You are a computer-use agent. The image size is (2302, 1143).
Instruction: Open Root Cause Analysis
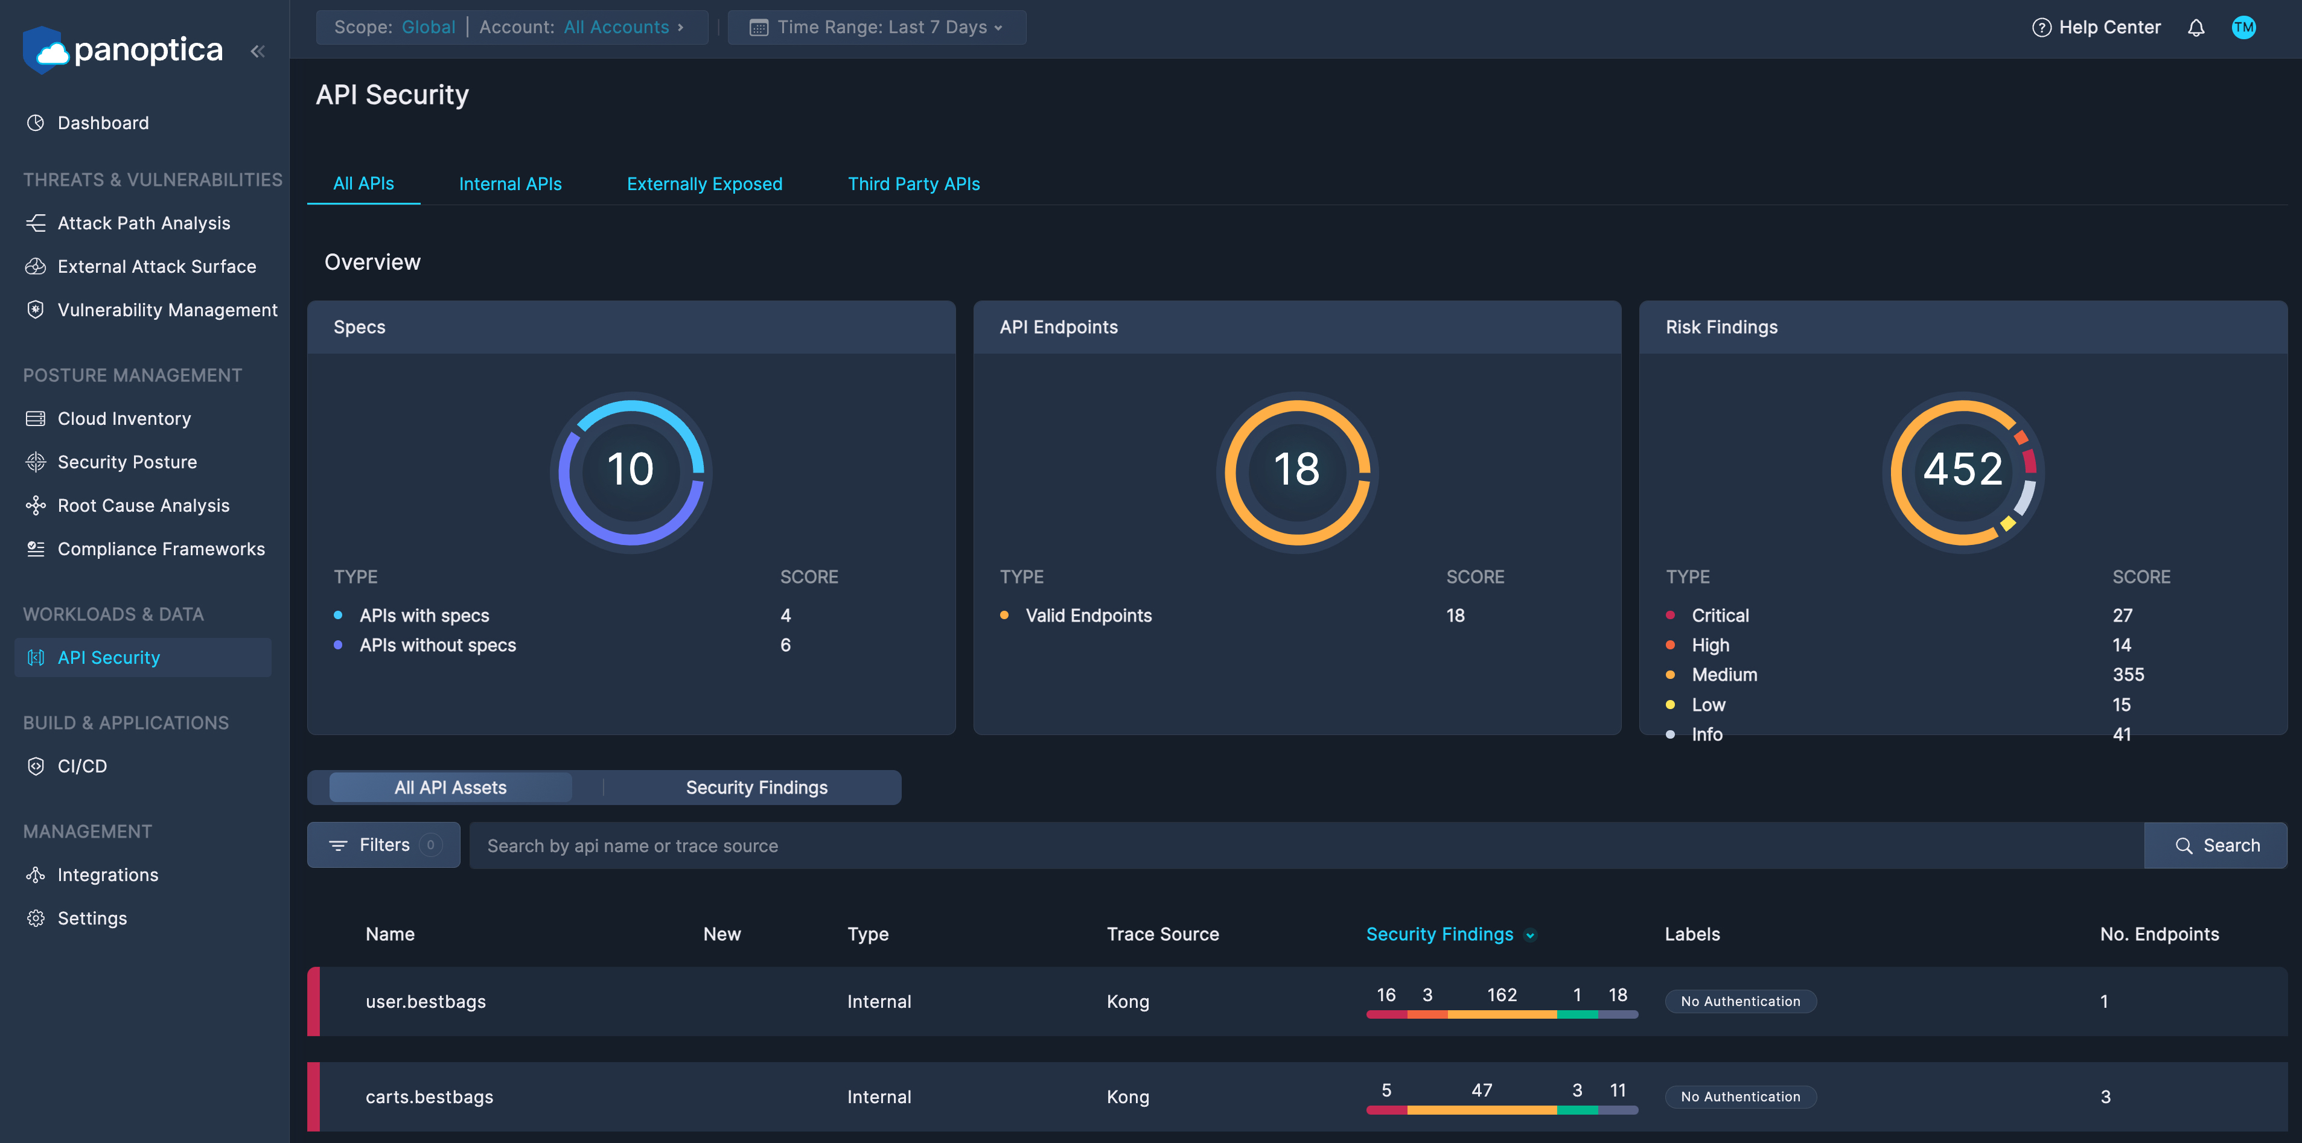click(x=142, y=505)
